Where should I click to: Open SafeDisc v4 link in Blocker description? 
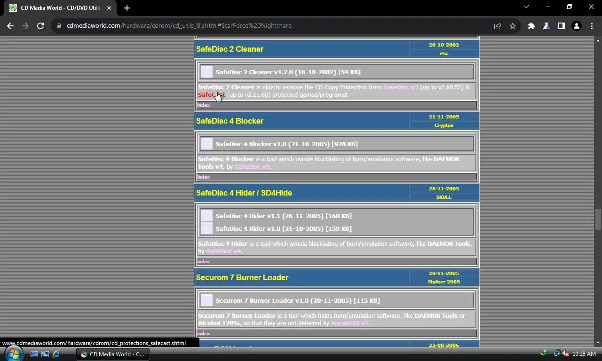(253, 166)
